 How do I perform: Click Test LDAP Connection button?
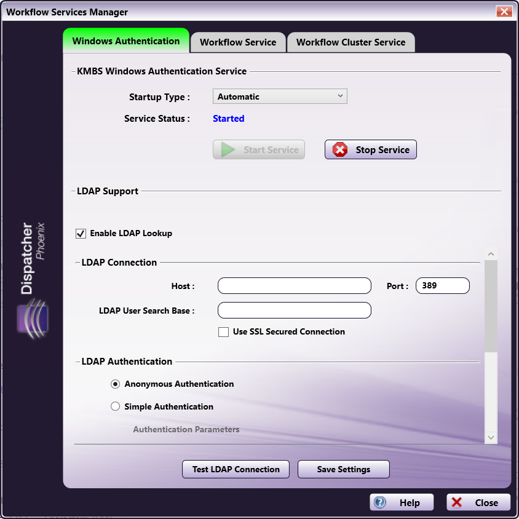(x=236, y=469)
